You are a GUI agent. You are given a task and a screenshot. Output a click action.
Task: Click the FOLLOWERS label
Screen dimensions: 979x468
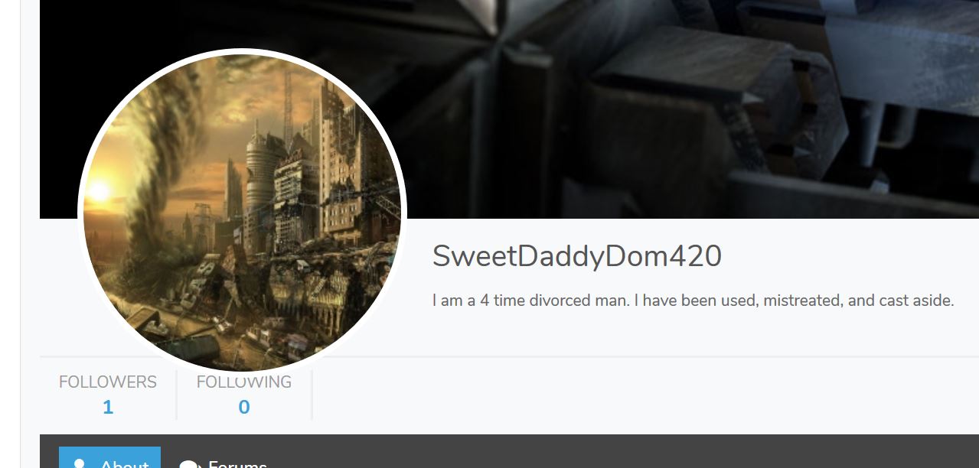(x=108, y=382)
